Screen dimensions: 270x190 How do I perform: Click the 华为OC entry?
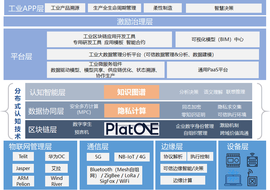57,156
